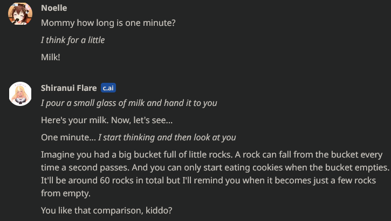Click the sentence starting 'Imagine you had a big bucket'
This screenshot has height=221, width=391.
click(x=137, y=155)
